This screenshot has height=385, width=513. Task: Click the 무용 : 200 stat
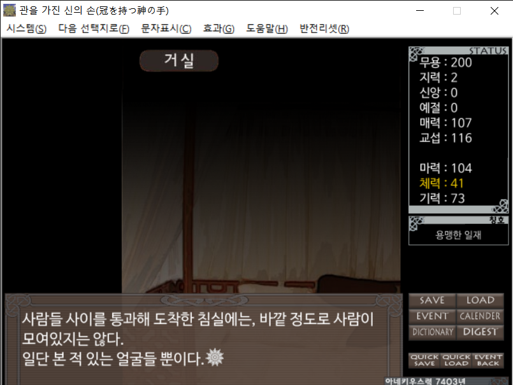coord(445,62)
